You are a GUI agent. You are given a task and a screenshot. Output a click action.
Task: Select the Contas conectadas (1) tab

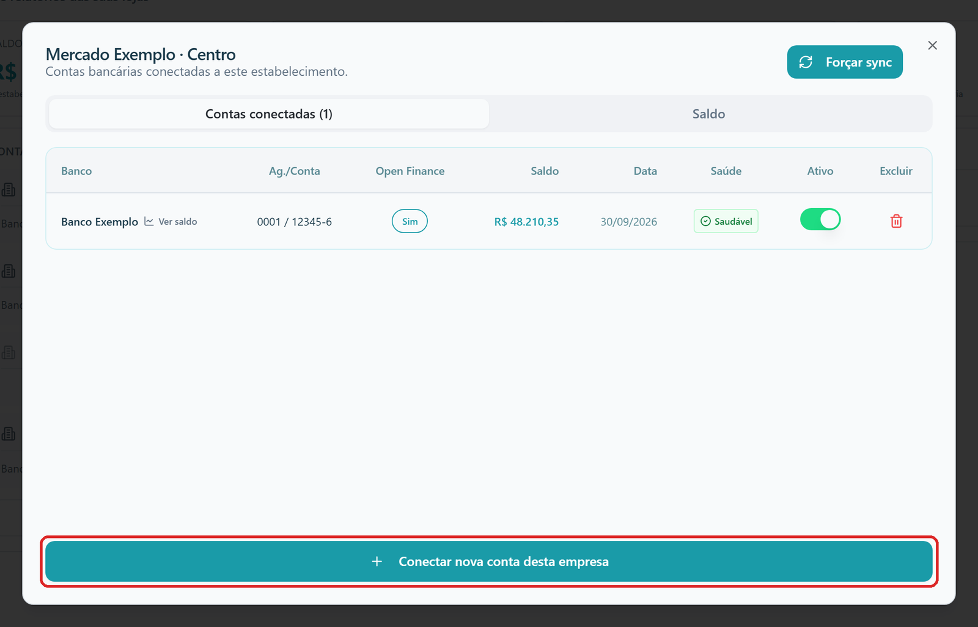point(269,114)
